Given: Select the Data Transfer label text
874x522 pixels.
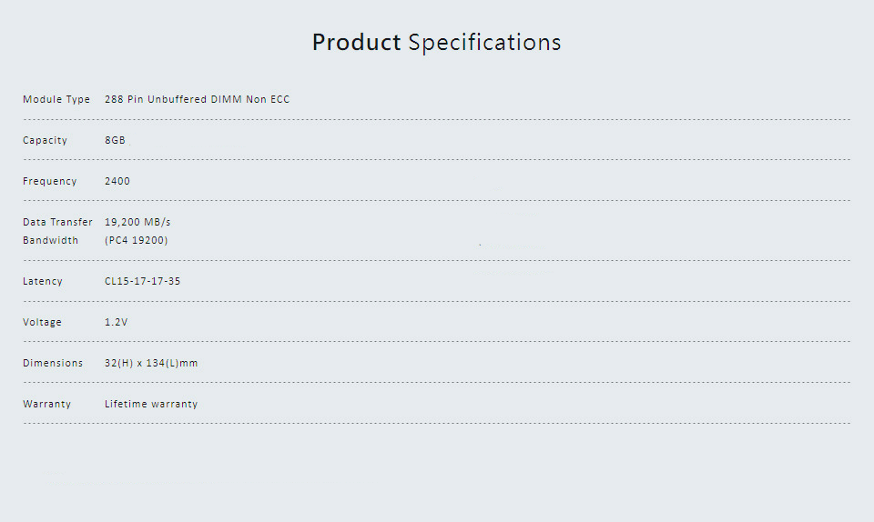Looking at the screenshot, I should [x=57, y=222].
